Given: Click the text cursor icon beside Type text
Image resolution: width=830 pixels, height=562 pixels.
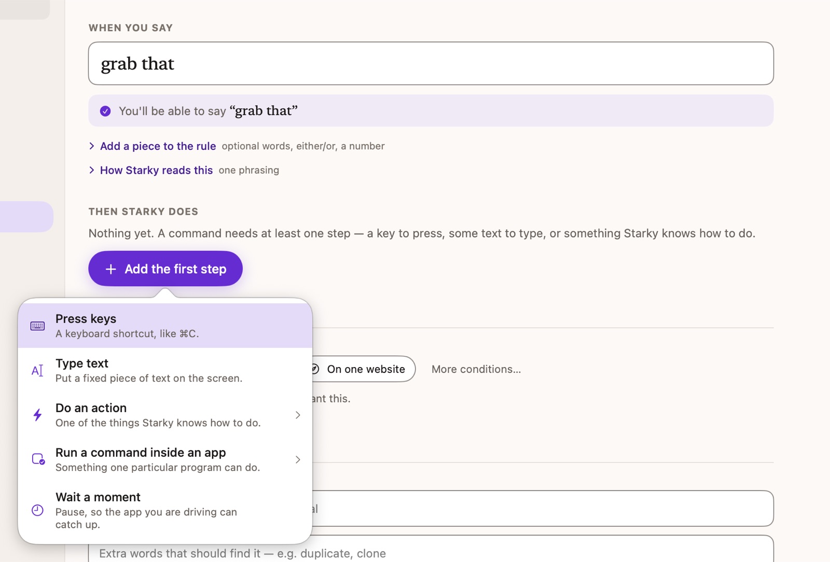Looking at the screenshot, I should pyautogui.click(x=37, y=371).
